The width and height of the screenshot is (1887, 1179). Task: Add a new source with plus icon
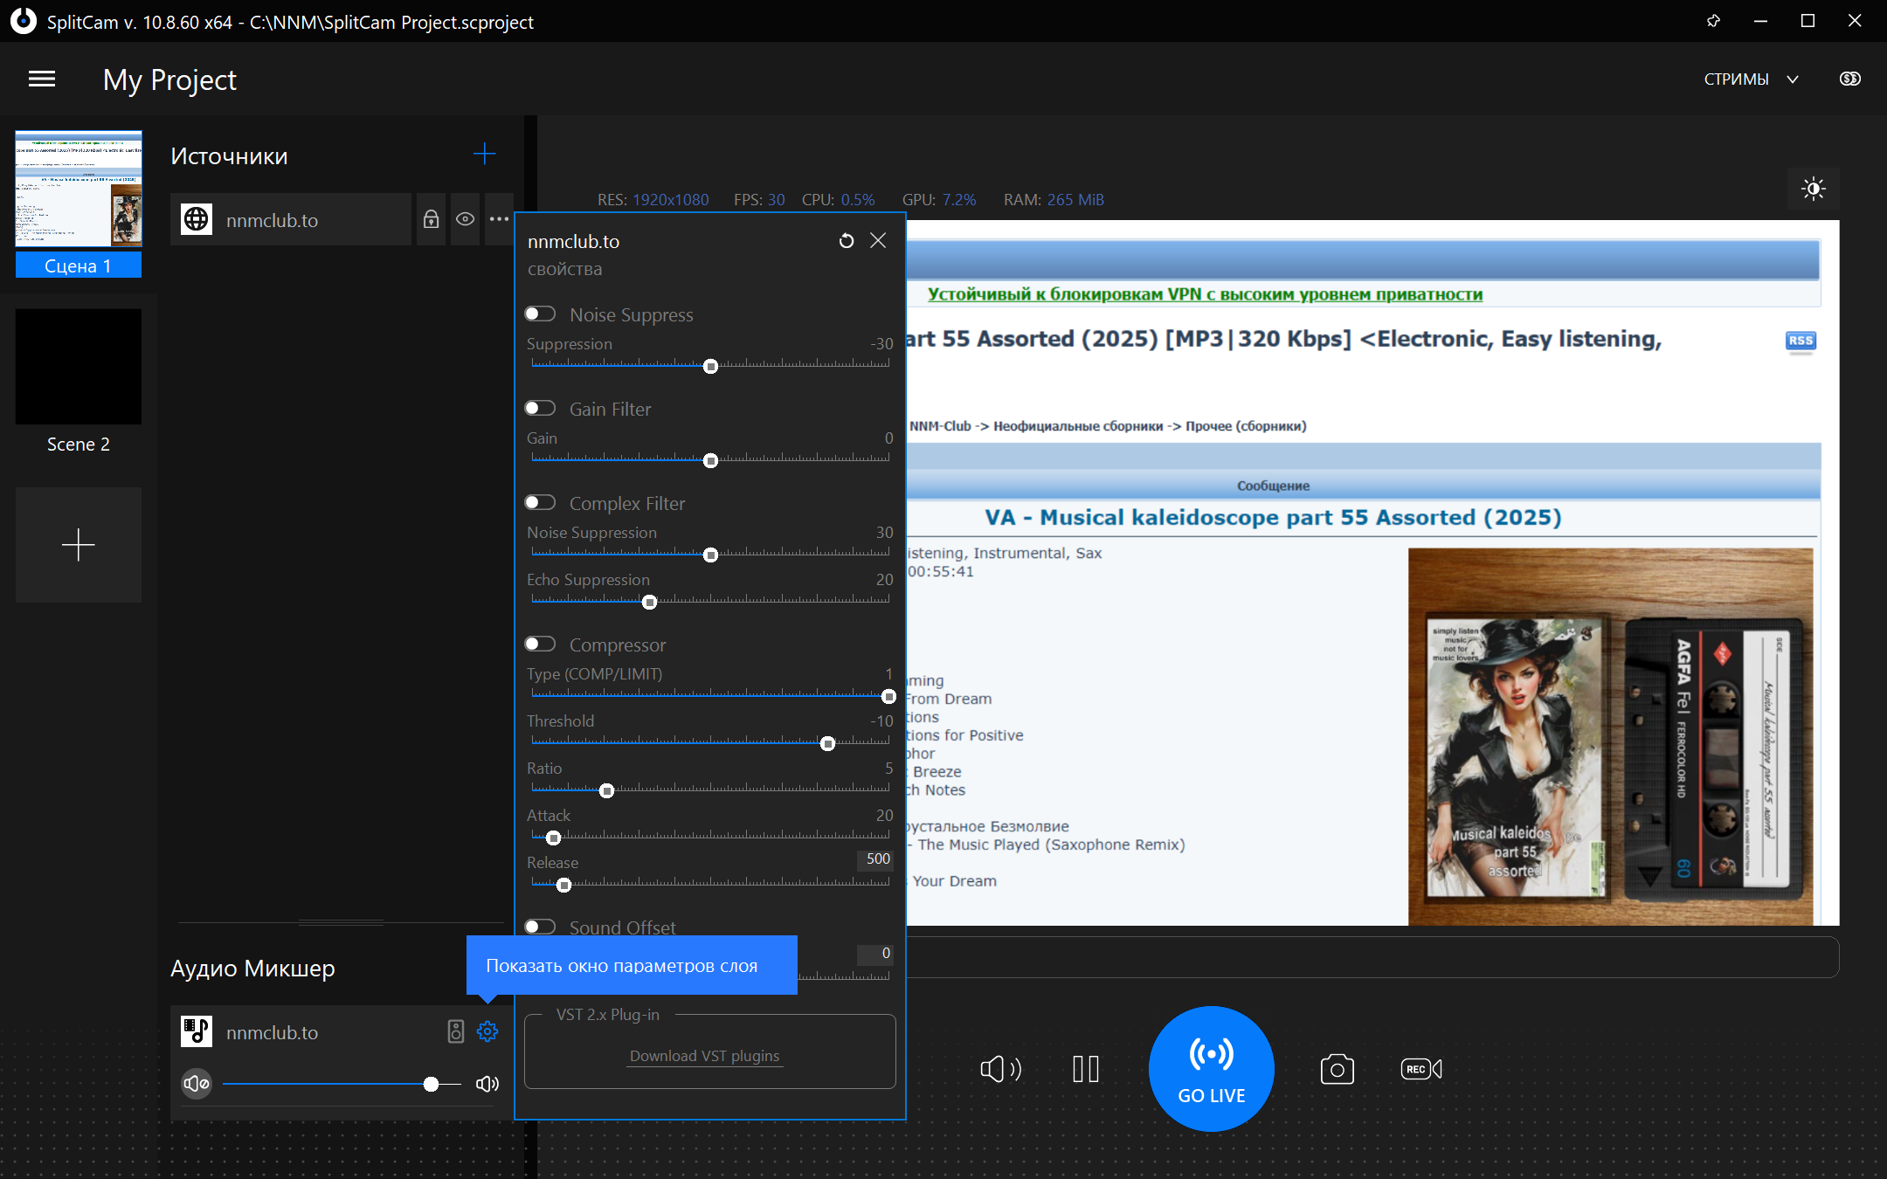point(484,155)
